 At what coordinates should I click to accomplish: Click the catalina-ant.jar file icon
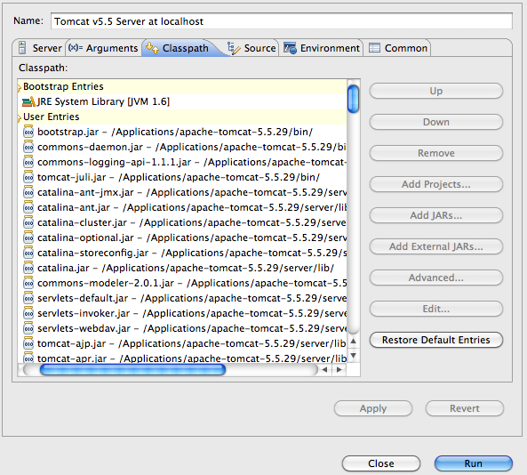pos(28,207)
